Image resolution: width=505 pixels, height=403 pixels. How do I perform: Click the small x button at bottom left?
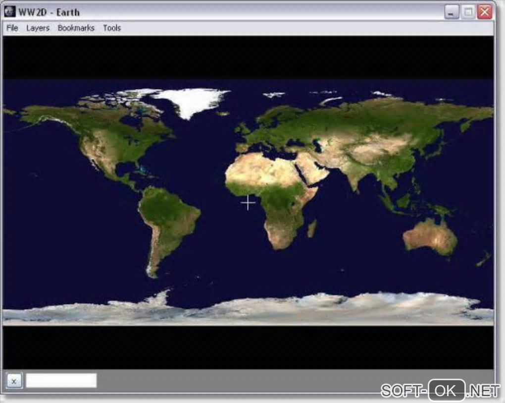point(14,381)
